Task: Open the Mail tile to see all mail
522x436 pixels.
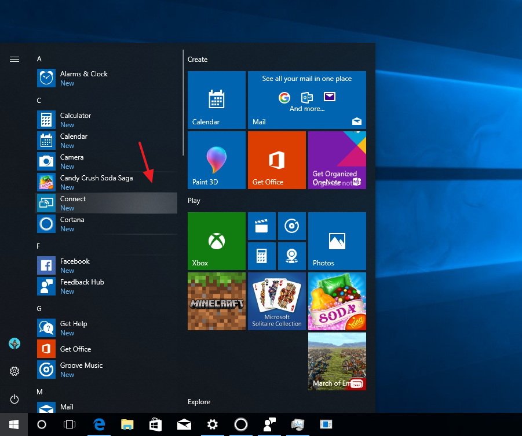Action: coord(307,99)
